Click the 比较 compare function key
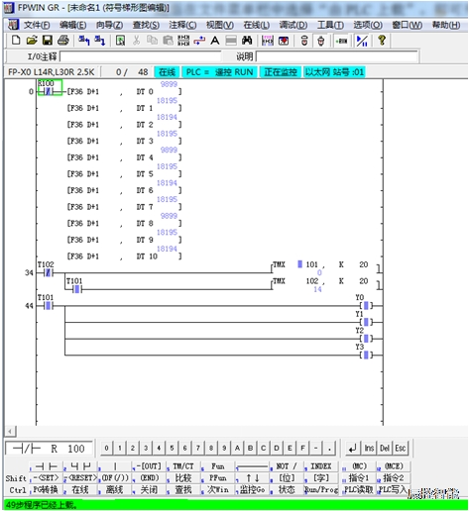469x511 pixels. (x=183, y=477)
